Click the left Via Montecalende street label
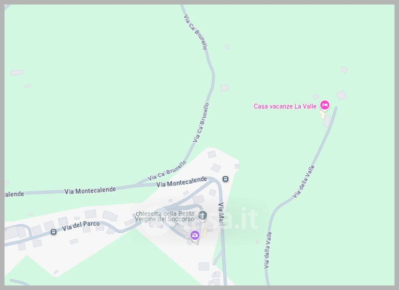The image size is (399, 290). coord(90,191)
